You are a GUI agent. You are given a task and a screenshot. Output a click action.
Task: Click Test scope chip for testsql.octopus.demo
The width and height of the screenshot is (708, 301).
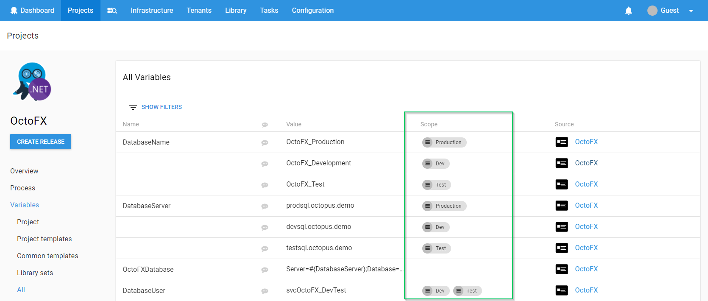(x=436, y=248)
